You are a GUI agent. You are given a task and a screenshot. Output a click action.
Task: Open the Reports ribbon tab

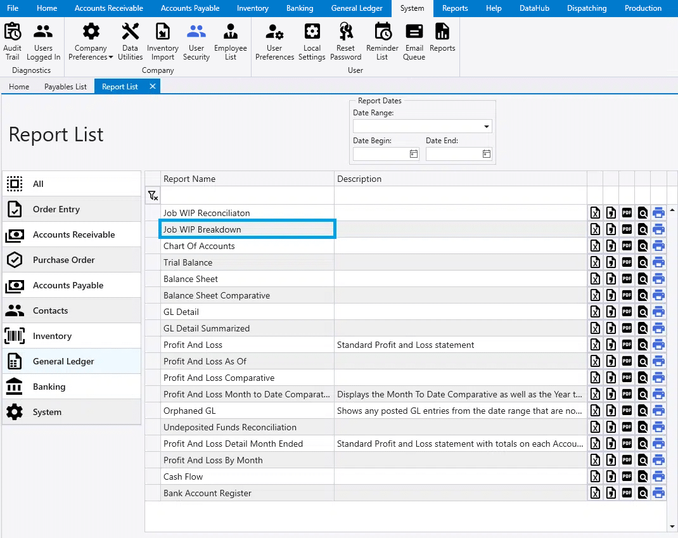[455, 8]
